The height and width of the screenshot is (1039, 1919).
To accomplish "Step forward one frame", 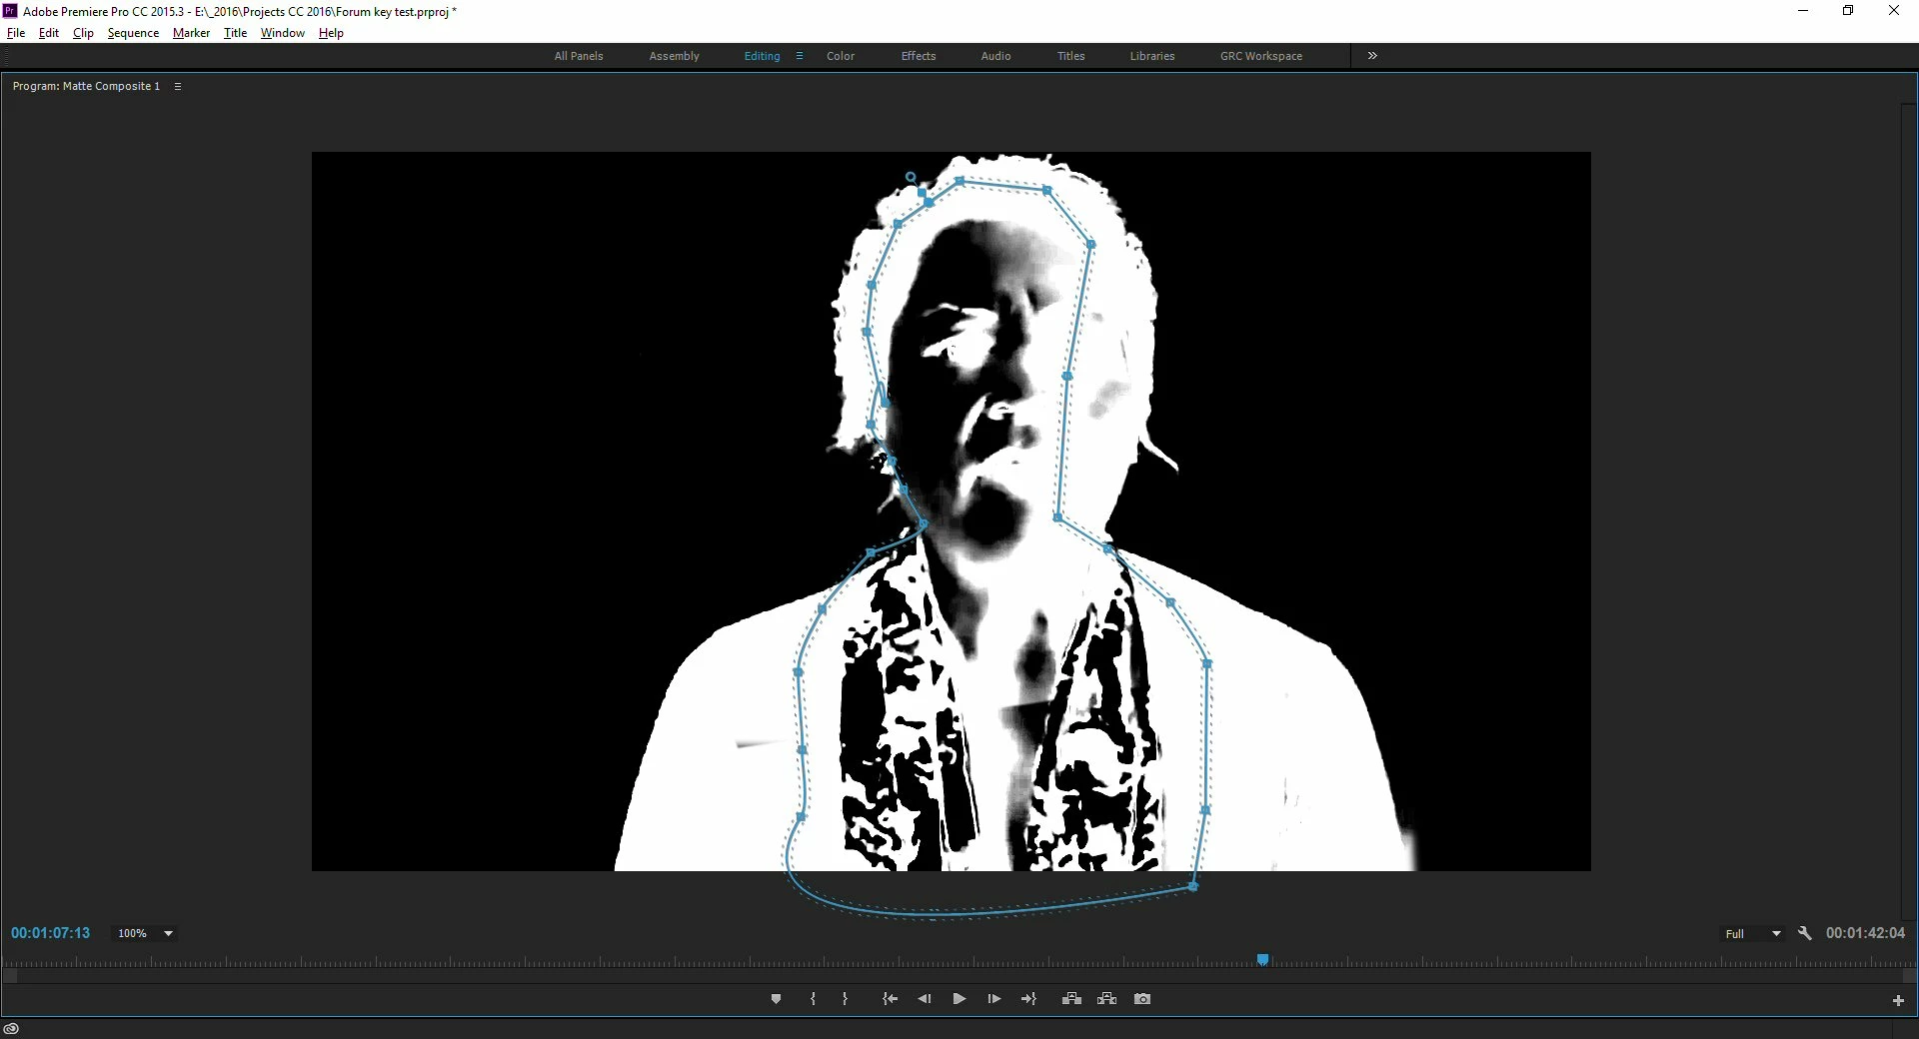I will pyautogui.click(x=994, y=999).
